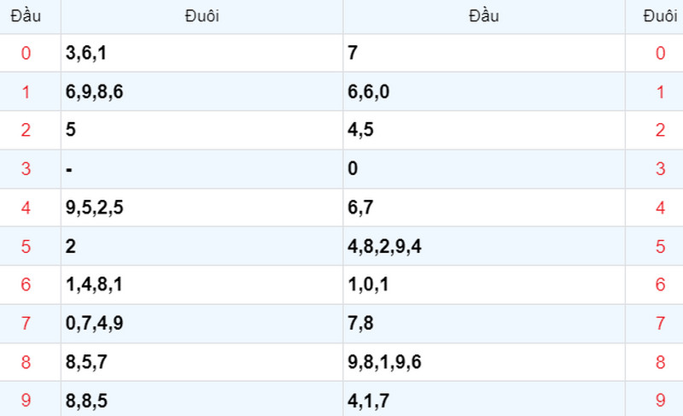Select the cell showing 8,5,7
This screenshot has height=416, width=683.
(201, 362)
